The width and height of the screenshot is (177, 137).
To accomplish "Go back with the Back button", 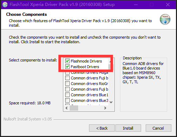I will pos(102,128).
